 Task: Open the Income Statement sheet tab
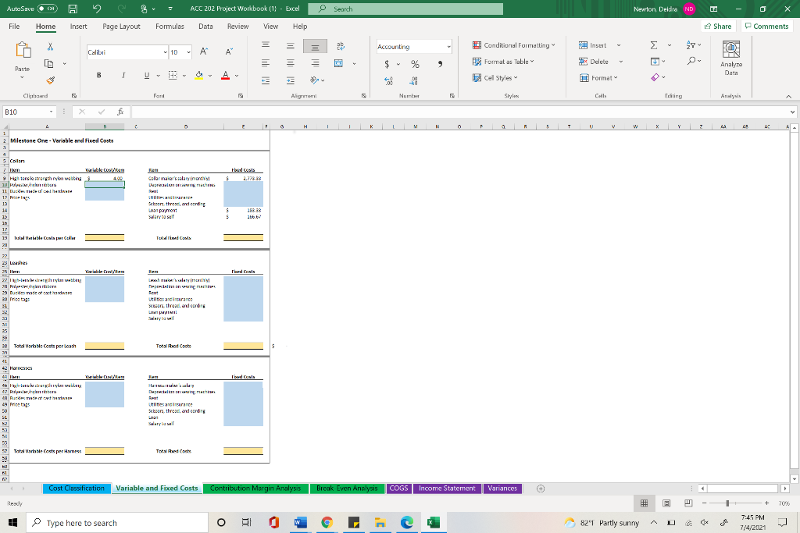pos(447,489)
